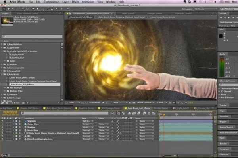Click the Brainstorm timeline icon

[144, 113]
